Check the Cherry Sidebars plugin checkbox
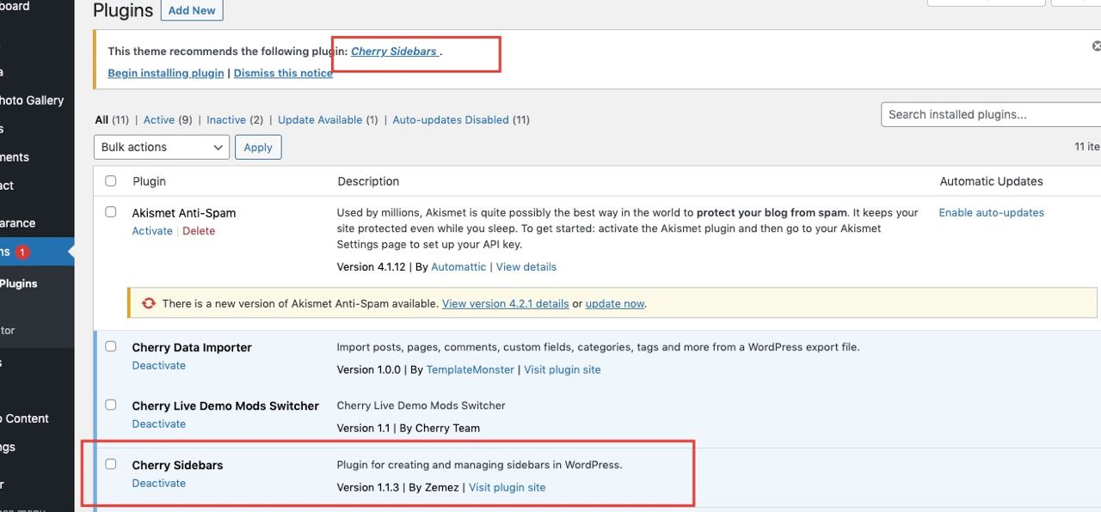 pyautogui.click(x=110, y=464)
